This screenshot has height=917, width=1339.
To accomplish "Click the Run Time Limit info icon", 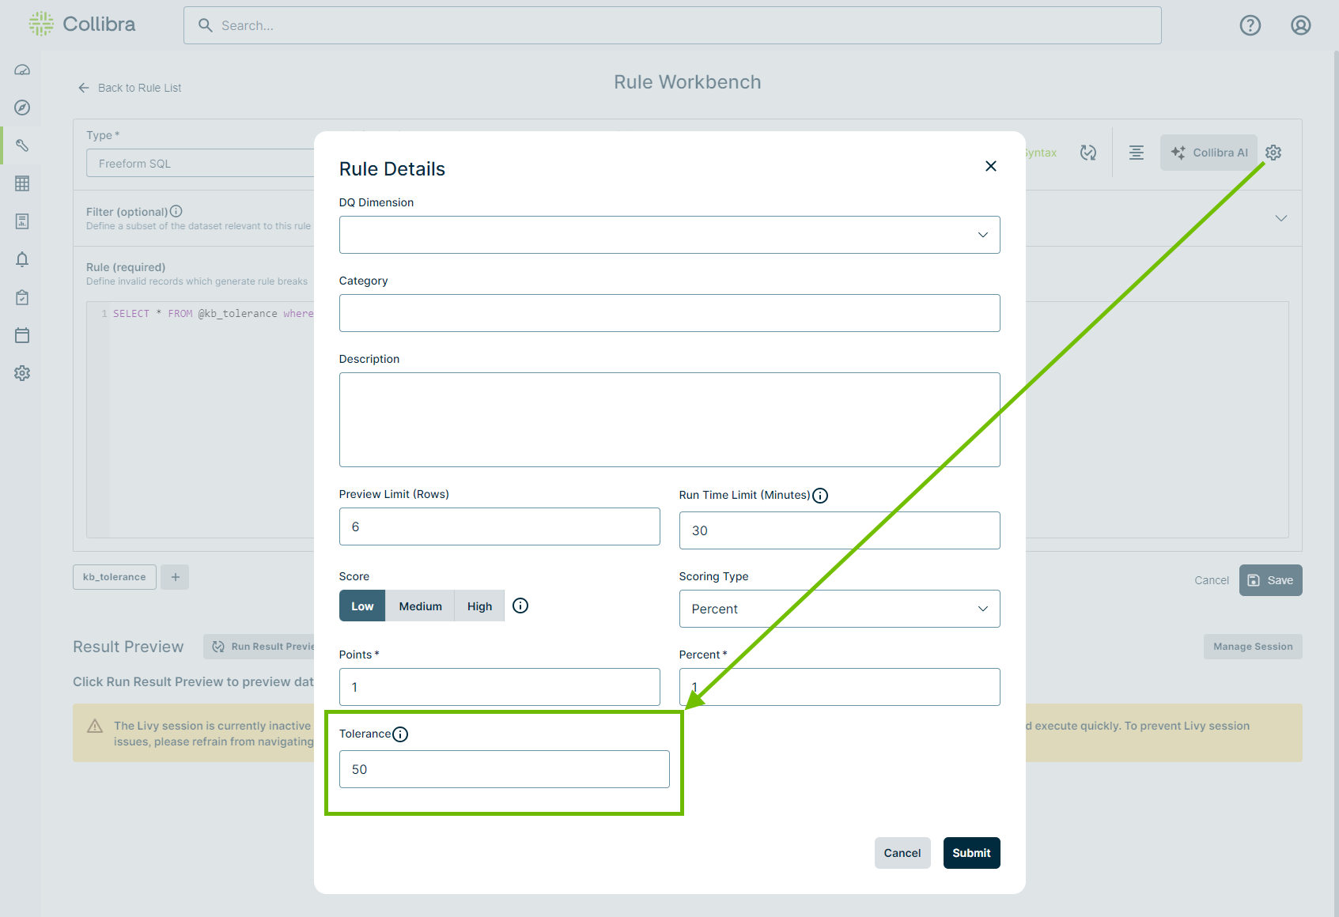I will [820, 496].
